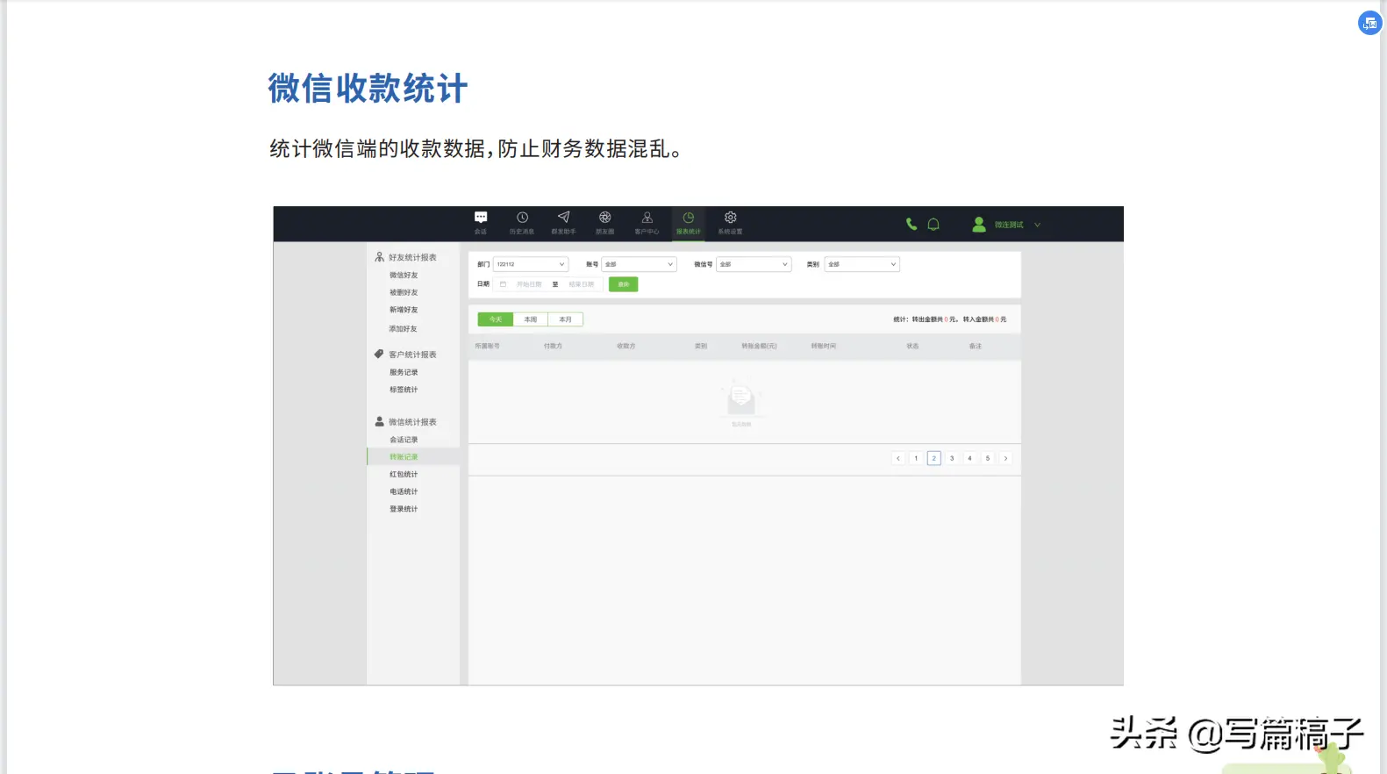Open notifications bell icon
The width and height of the screenshot is (1387, 774).
[x=933, y=224]
